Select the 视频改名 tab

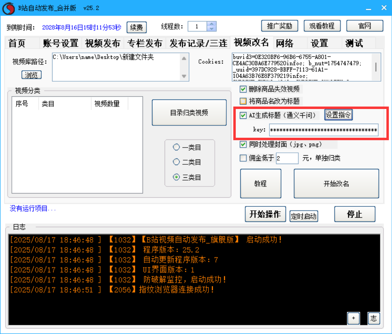(x=251, y=42)
